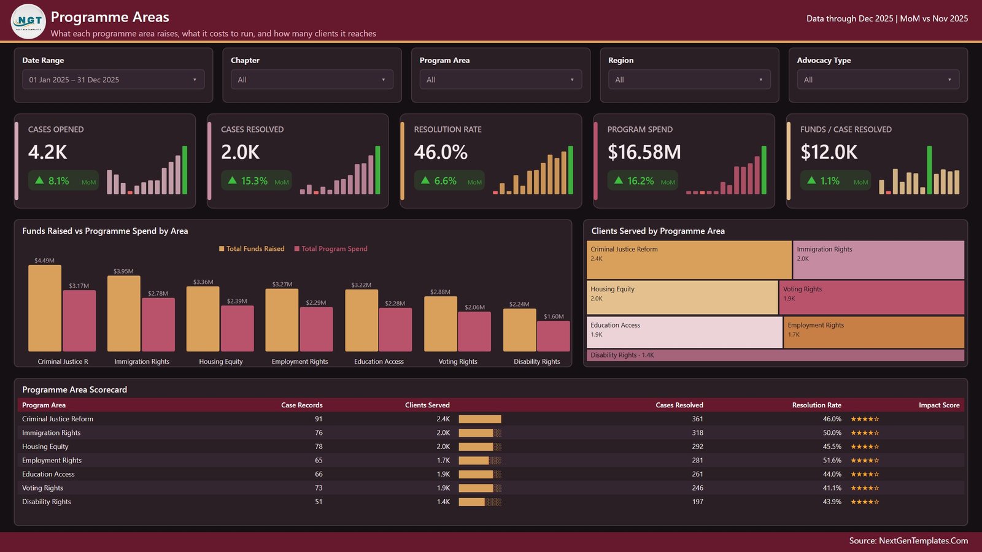982x552 pixels.
Task: Select the Housing Equity scorecard row label
Action: point(45,447)
